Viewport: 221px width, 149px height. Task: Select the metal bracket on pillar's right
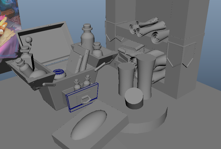coord(181,54)
